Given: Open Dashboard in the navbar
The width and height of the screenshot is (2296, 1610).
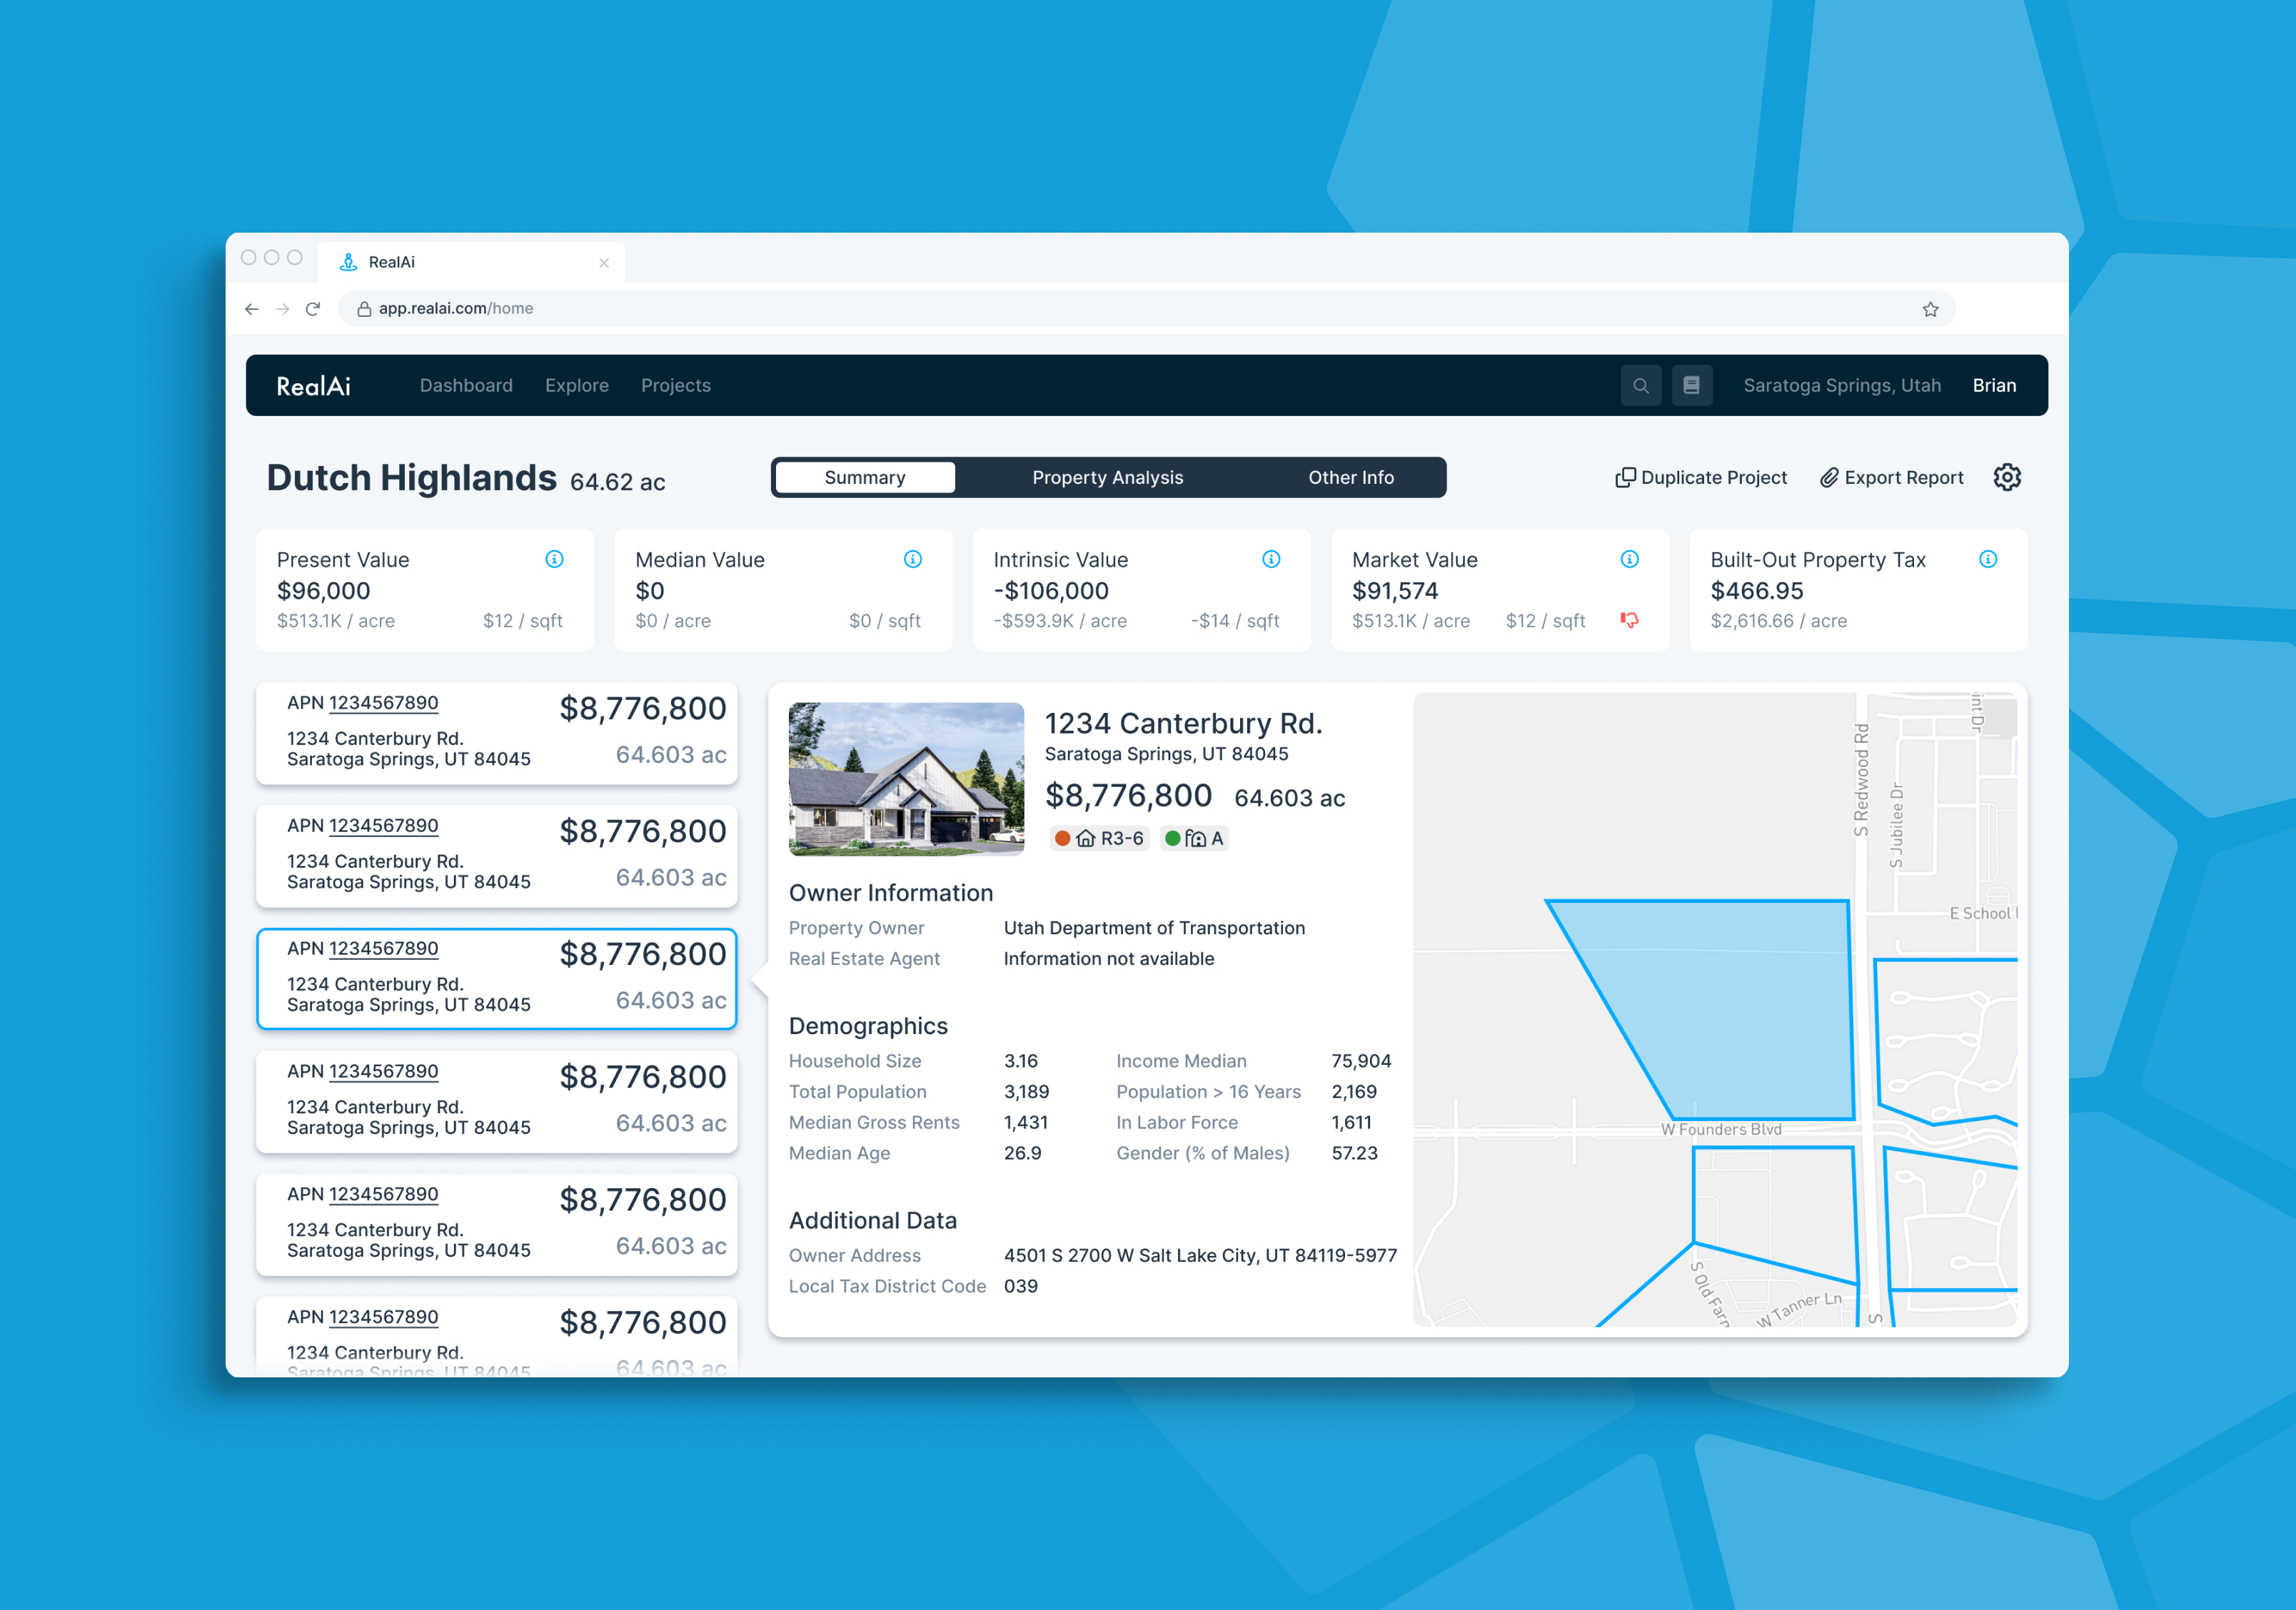Looking at the screenshot, I should 466,386.
